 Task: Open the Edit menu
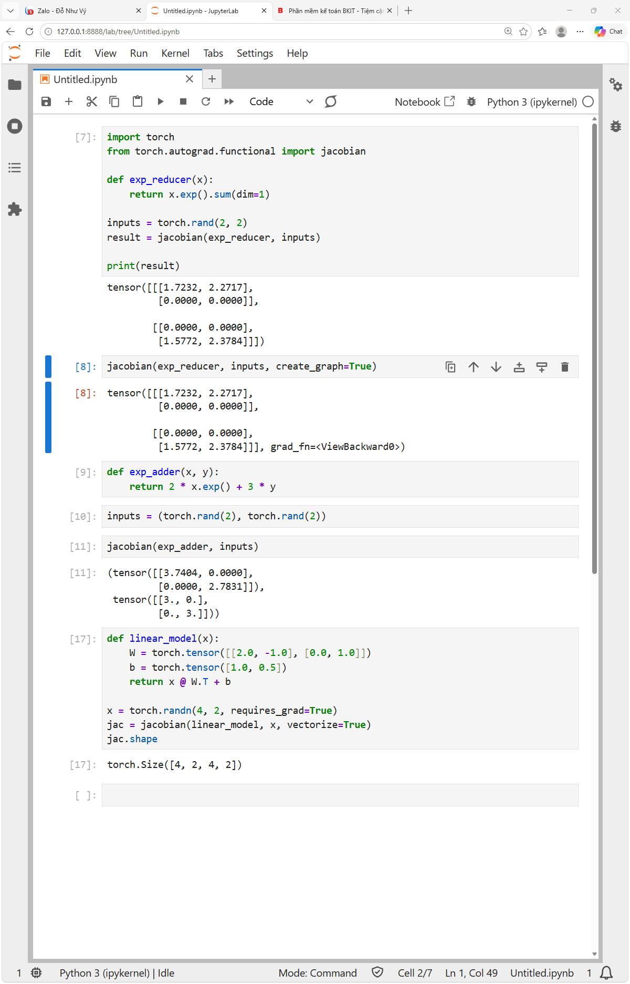[72, 53]
